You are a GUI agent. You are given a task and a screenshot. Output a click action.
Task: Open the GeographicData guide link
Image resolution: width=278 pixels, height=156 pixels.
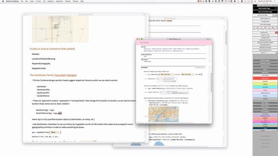[x=39, y=68]
